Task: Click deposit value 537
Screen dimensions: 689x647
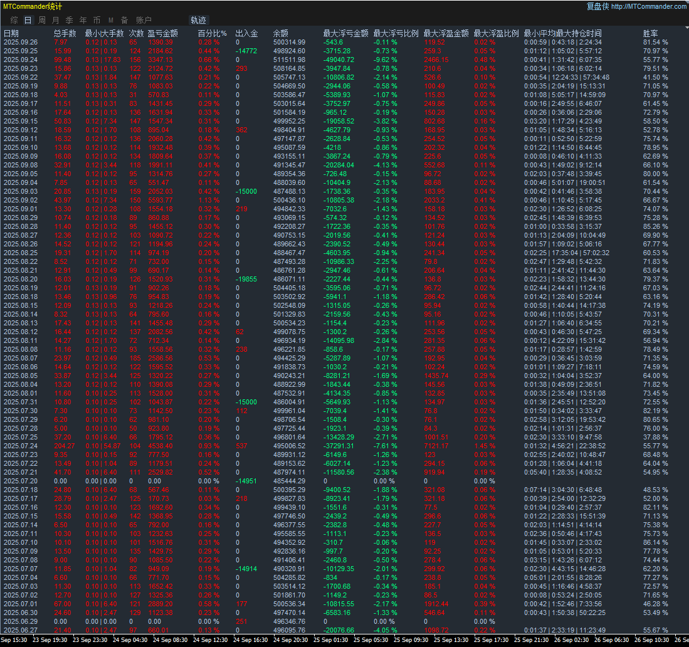Action: click(x=241, y=446)
